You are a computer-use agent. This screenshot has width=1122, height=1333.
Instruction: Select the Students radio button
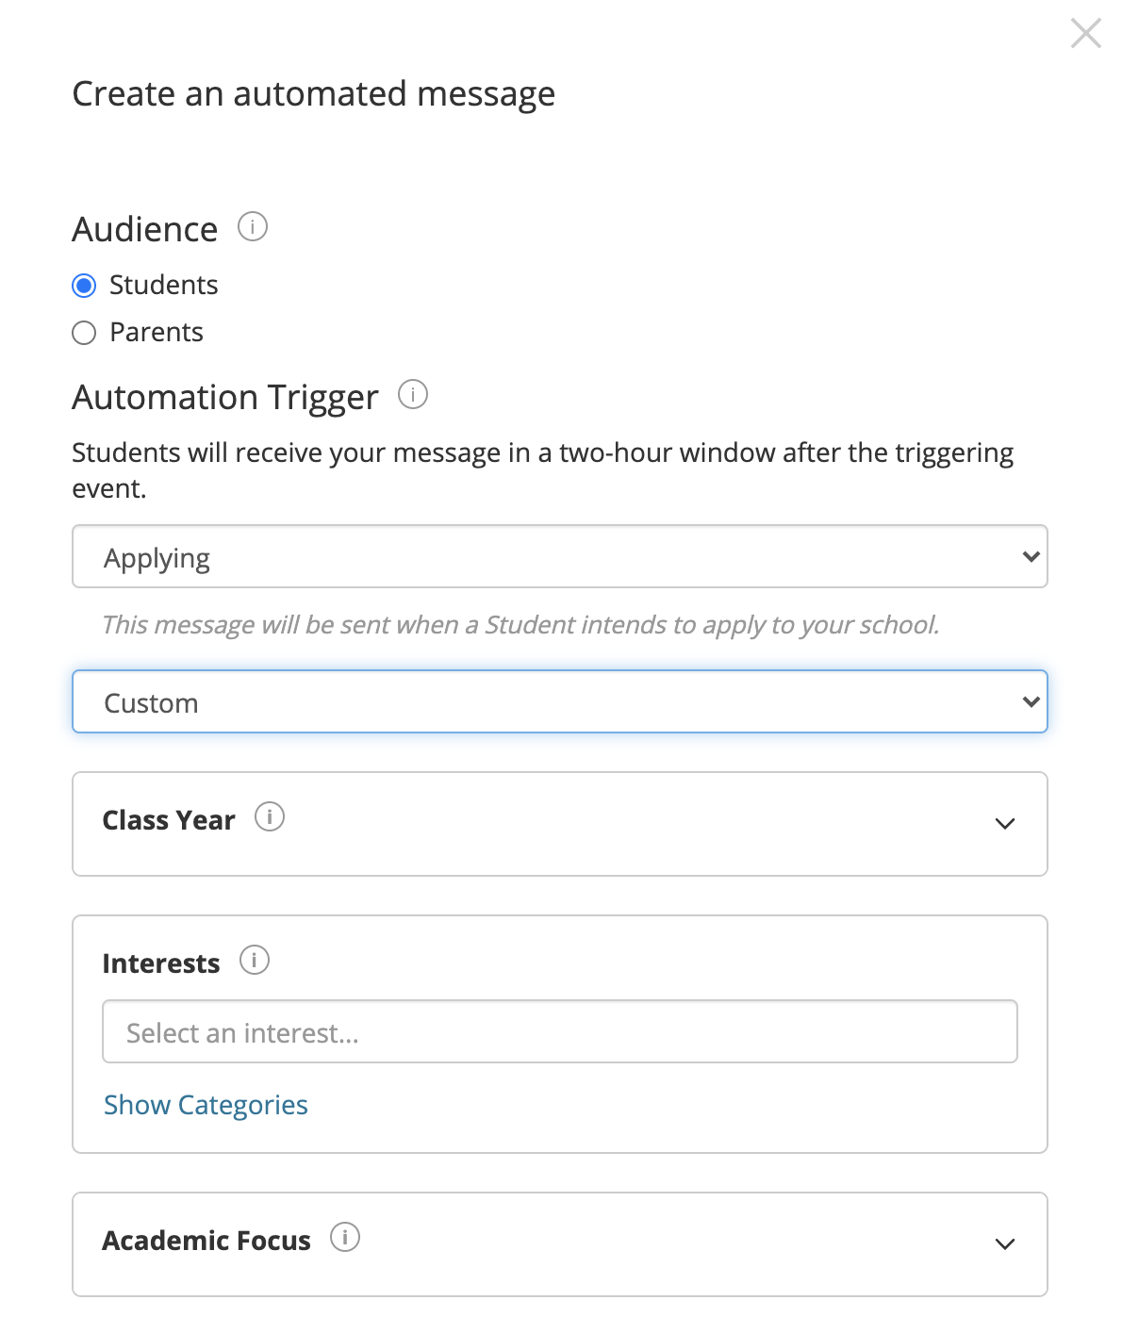(x=84, y=286)
